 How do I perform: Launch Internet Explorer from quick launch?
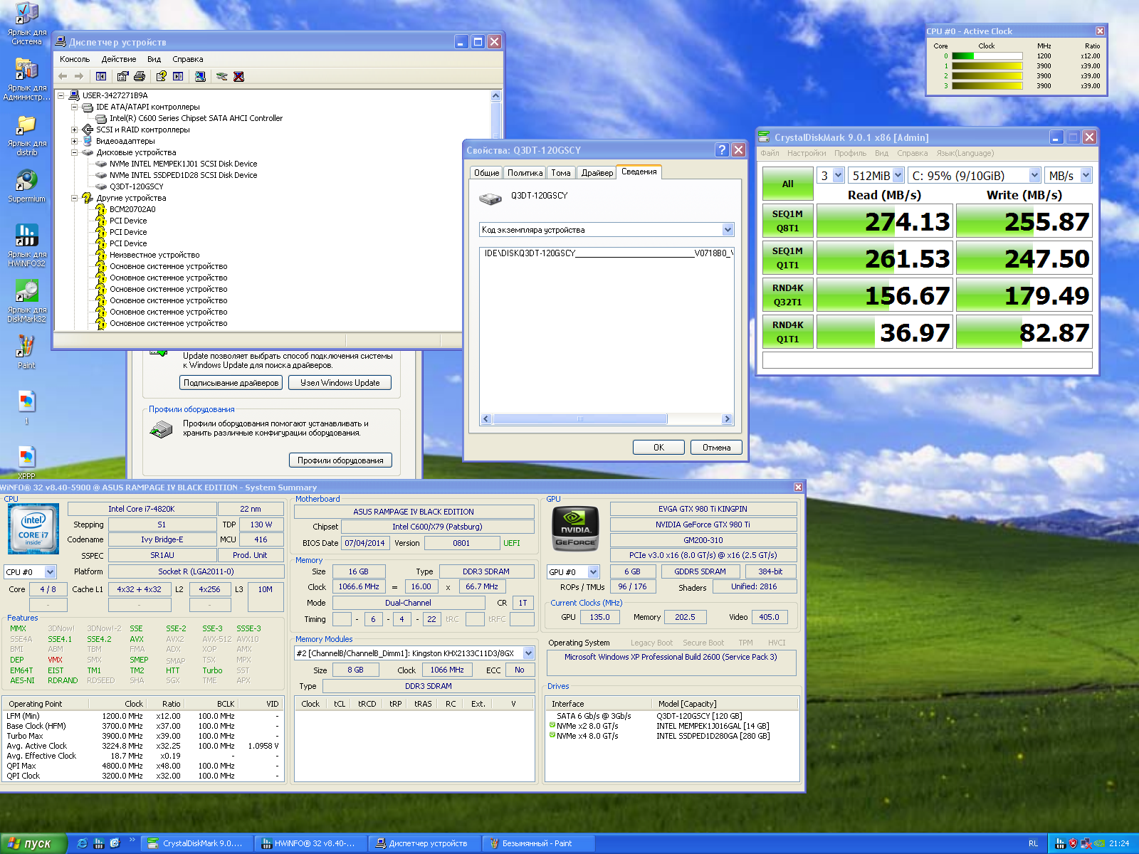pos(83,843)
